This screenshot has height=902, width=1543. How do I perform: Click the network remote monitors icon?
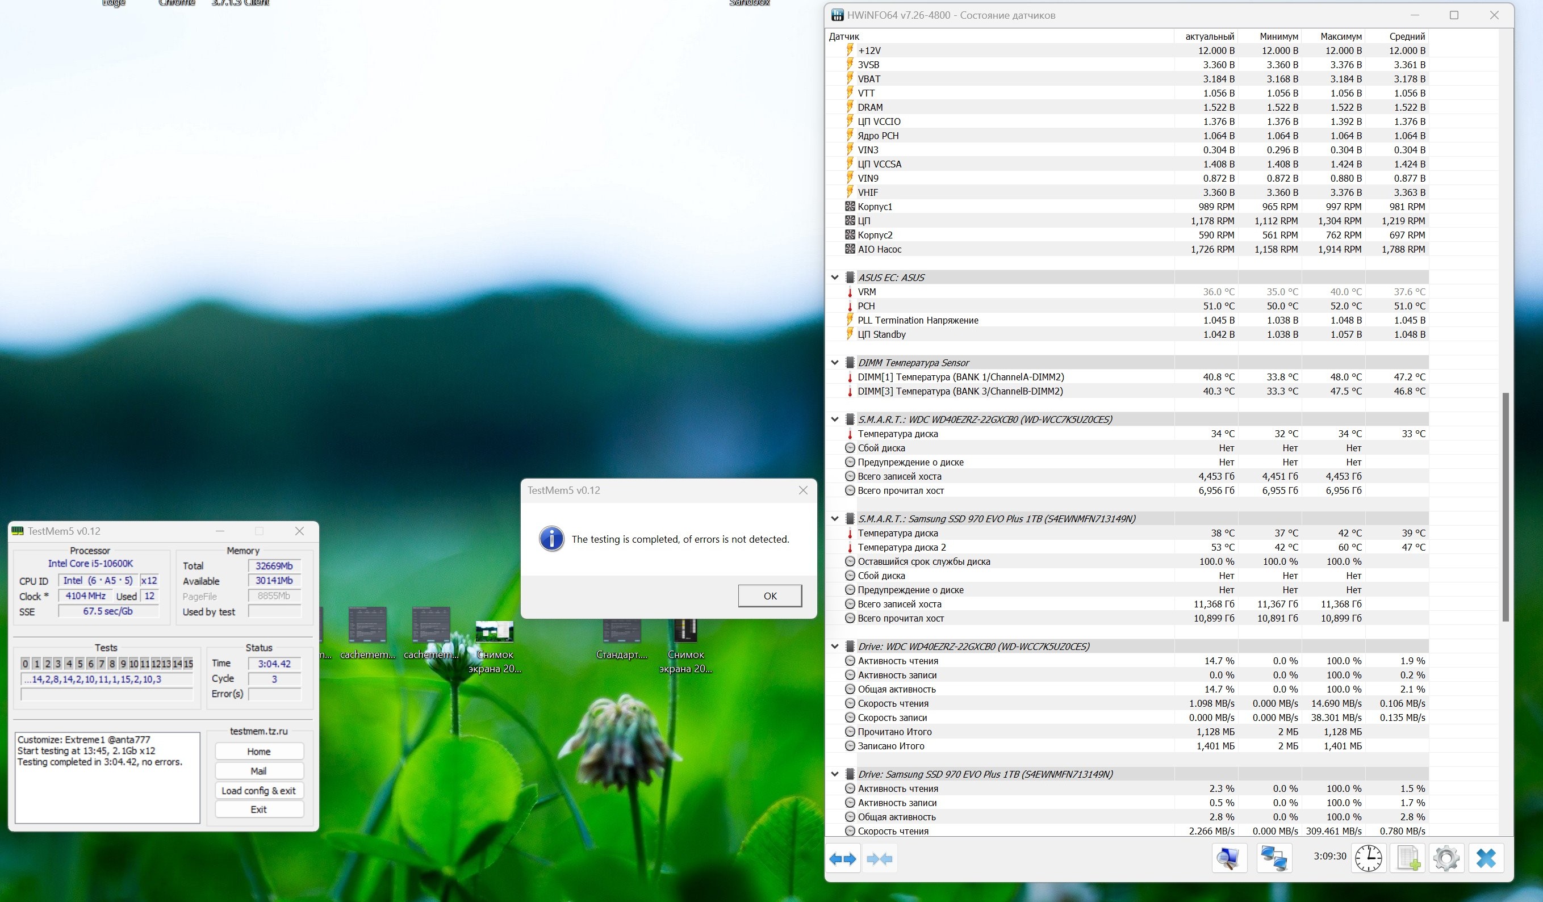point(1274,858)
